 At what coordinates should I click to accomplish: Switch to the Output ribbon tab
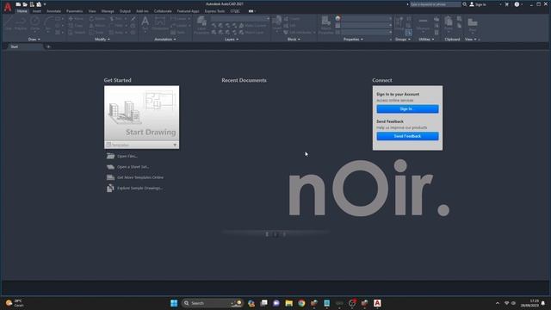[125, 11]
